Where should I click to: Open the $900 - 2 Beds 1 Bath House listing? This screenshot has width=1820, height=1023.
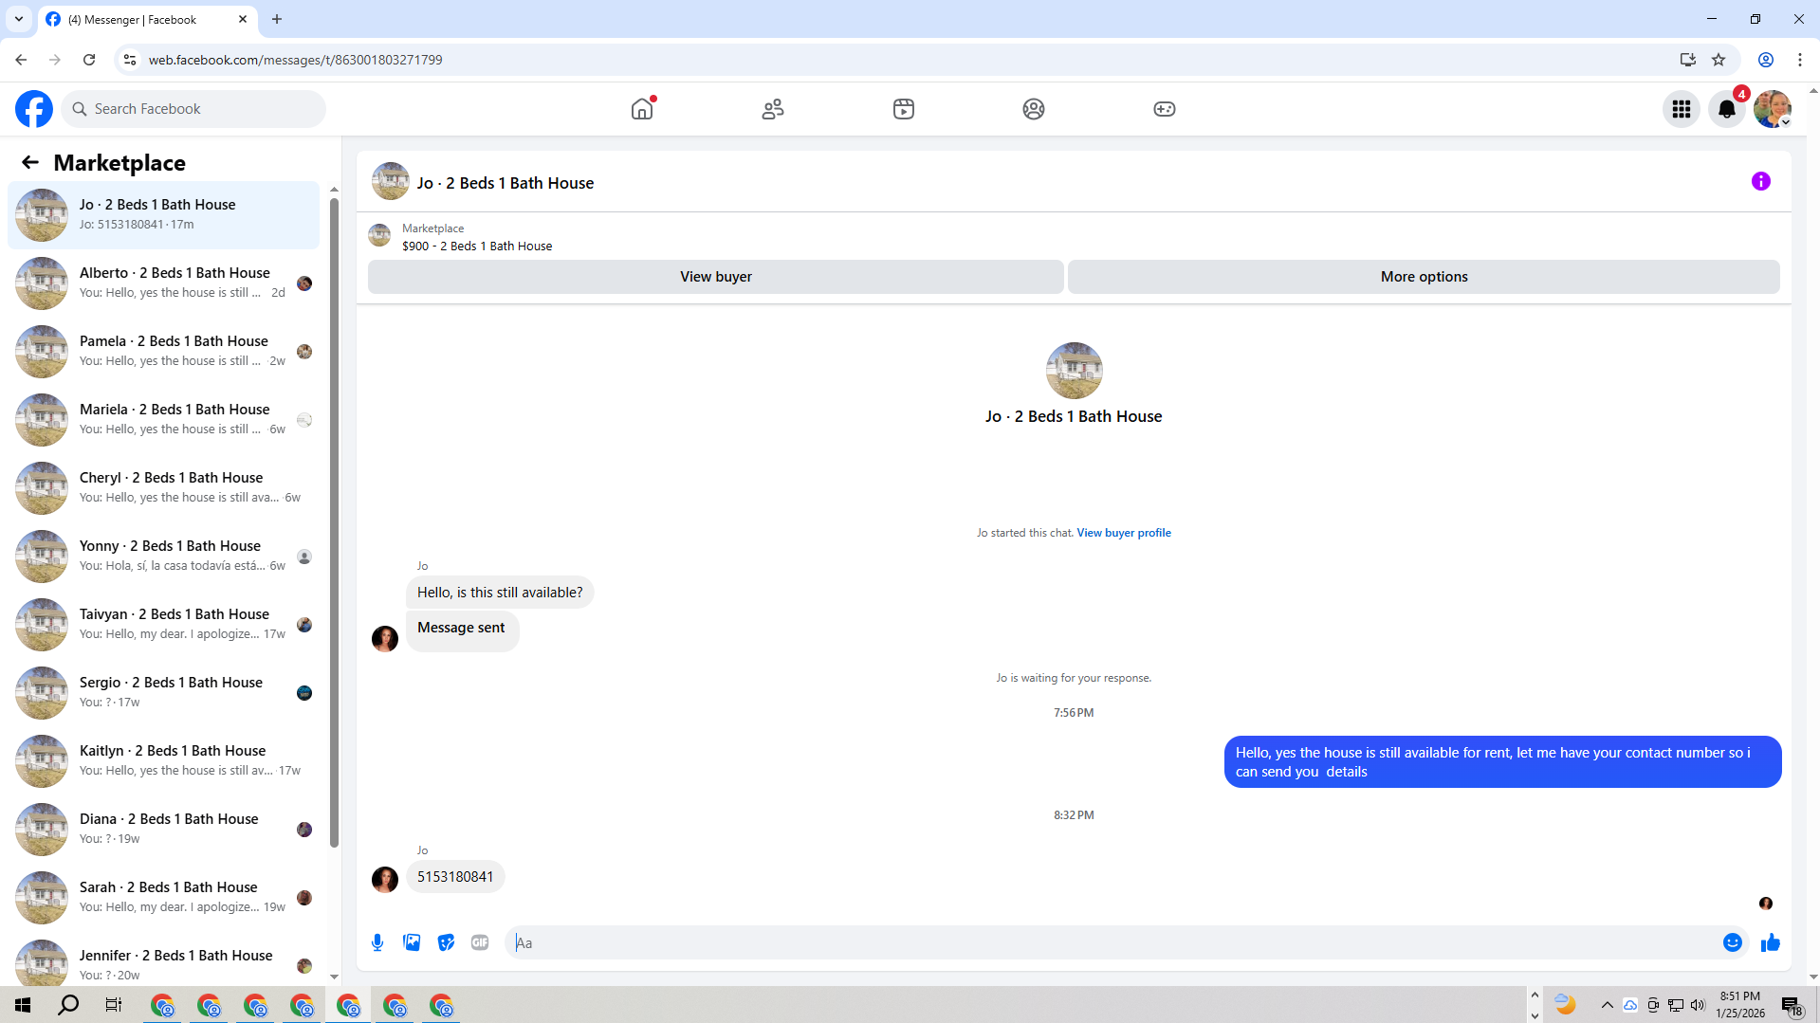477,247
